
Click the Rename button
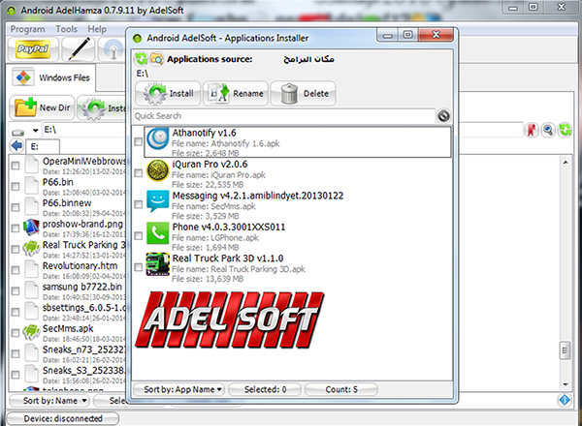coord(236,93)
